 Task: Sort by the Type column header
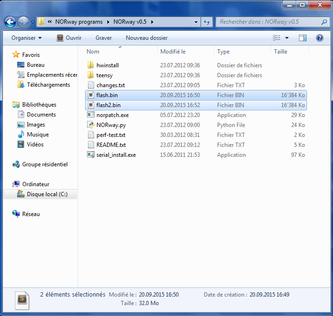tap(223, 52)
